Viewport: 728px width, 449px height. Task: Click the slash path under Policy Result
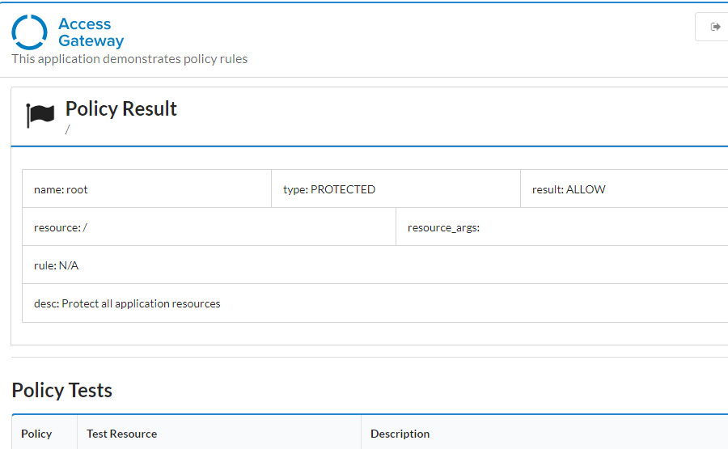68,129
